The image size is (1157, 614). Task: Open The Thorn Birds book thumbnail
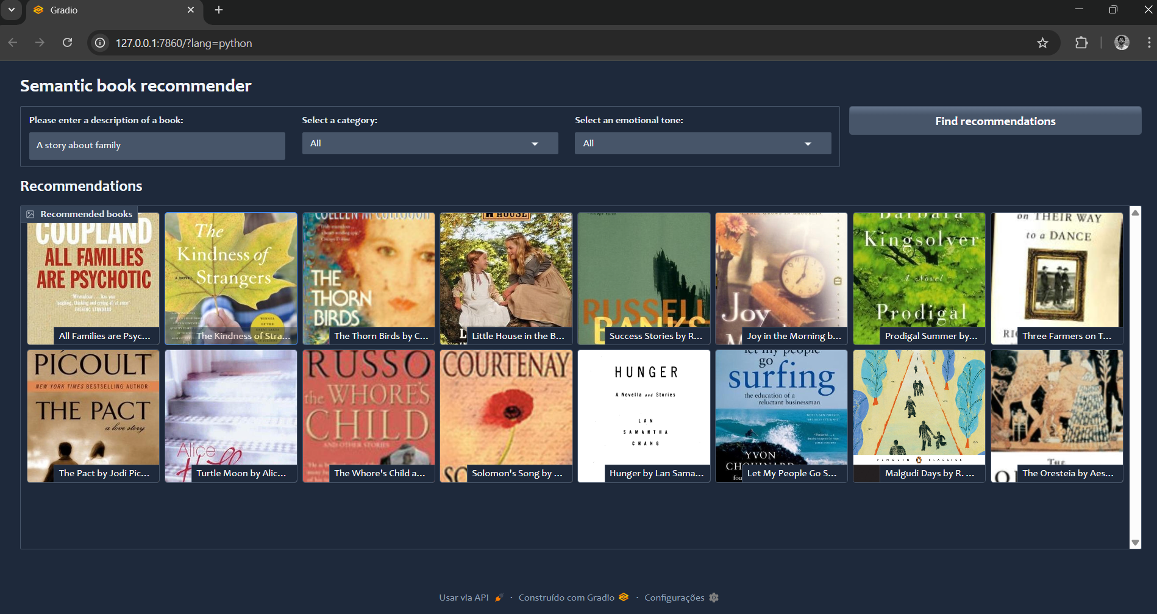pos(369,279)
